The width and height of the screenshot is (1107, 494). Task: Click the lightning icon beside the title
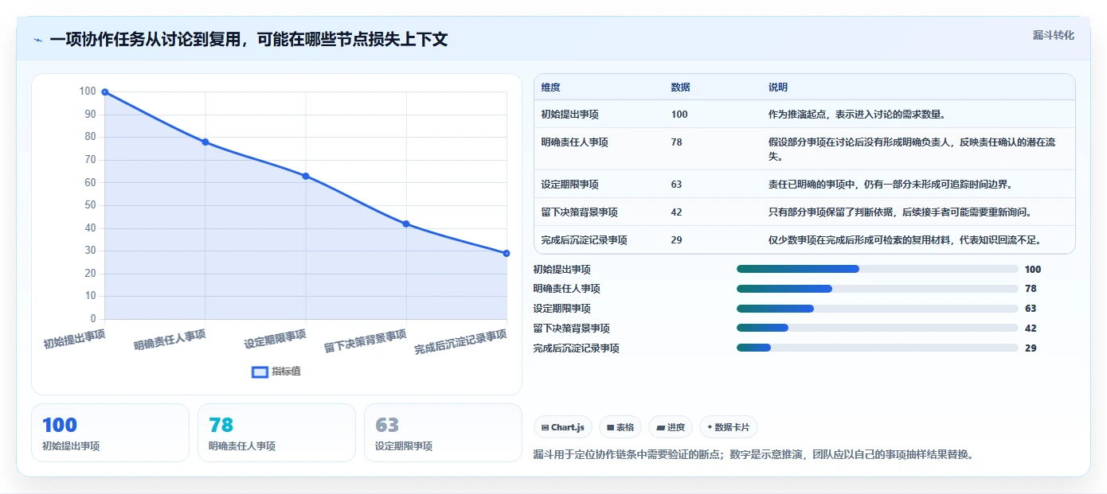tap(37, 40)
